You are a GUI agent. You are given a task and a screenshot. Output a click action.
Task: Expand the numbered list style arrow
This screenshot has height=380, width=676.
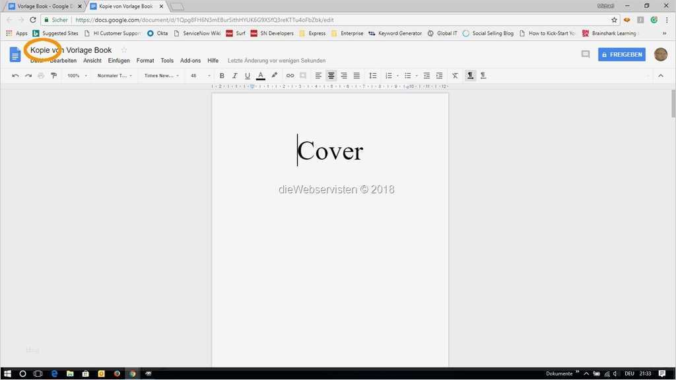[x=397, y=76]
